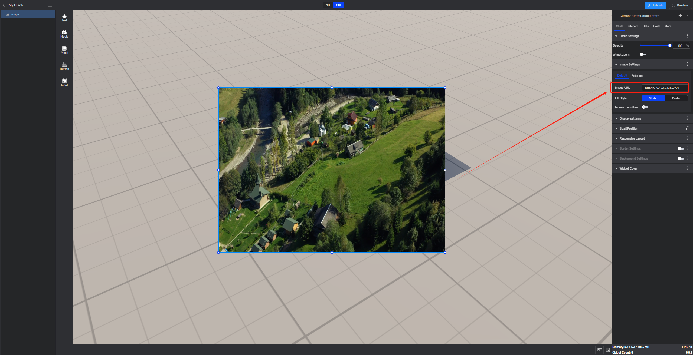The width and height of the screenshot is (693, 355).
Task: Open the More tab
Action: 668,26
